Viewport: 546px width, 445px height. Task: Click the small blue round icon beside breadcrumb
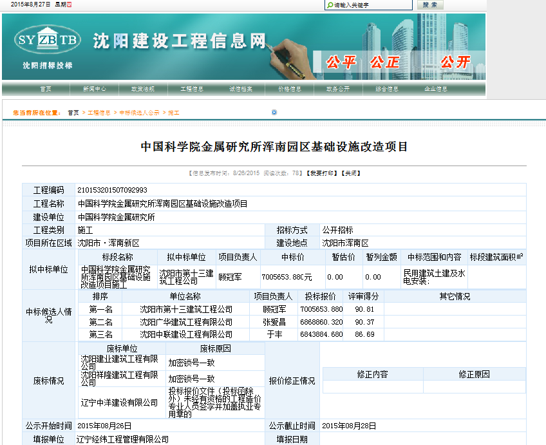(274, 112)
